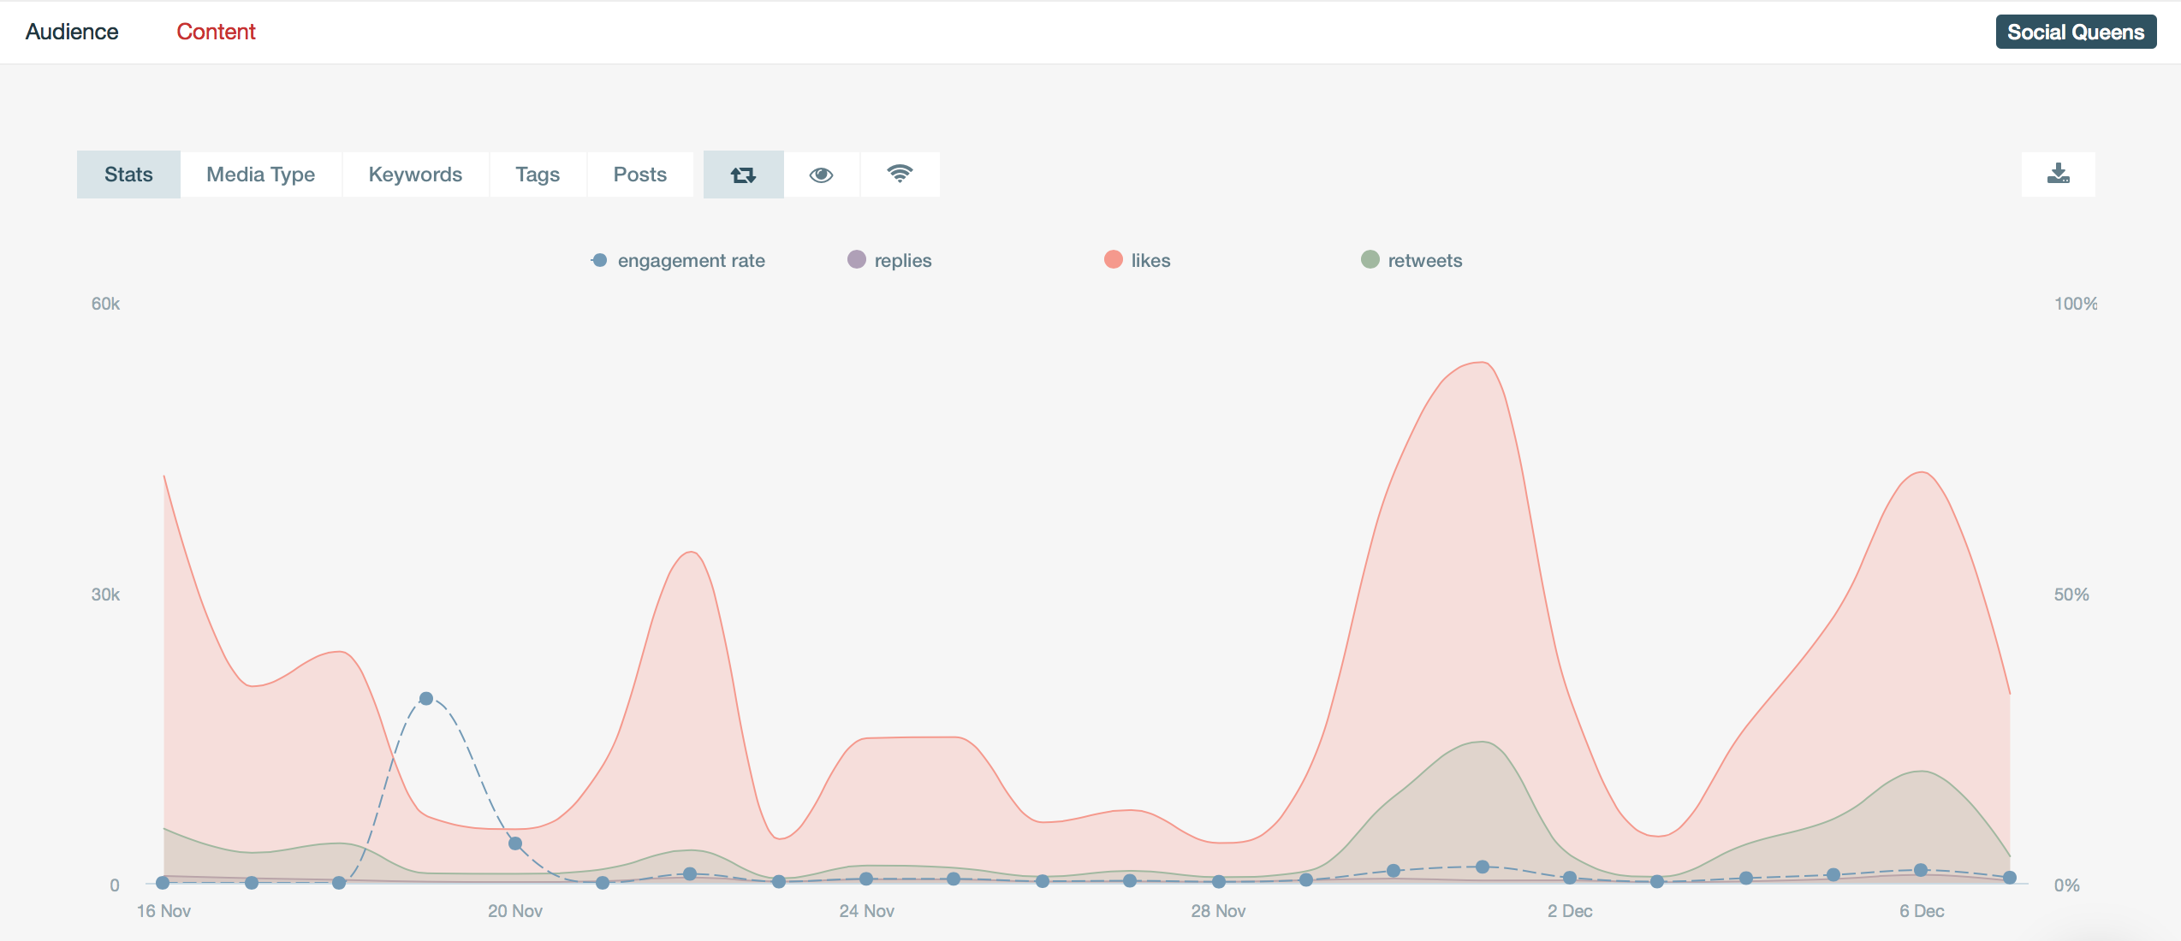Screen dimensions: 2181x941
Task: Switch to the Keywords tab
Action: [x=415, y=175]
